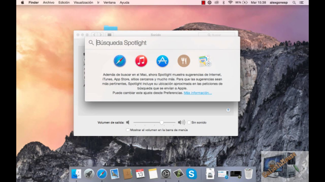Open the Trash in the Dock
This screenshot has width=325, height=182.
coord(249,174)
